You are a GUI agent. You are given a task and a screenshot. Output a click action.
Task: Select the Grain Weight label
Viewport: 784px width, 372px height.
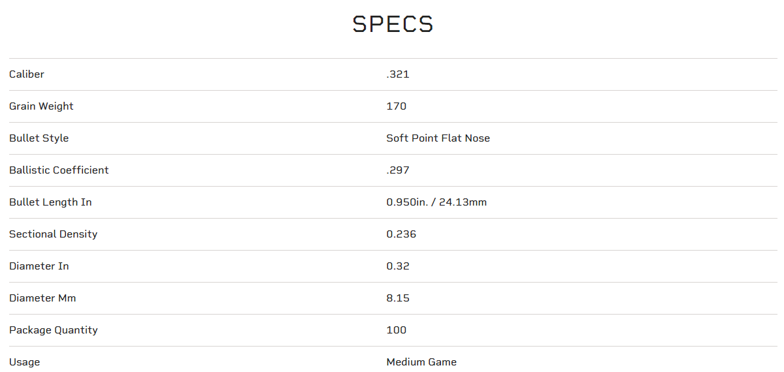coord(41,106)
